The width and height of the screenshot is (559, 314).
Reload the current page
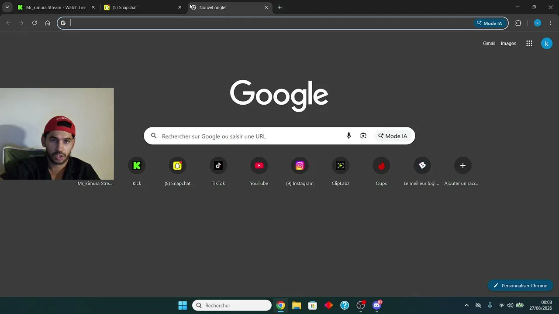tap(35, 23)
